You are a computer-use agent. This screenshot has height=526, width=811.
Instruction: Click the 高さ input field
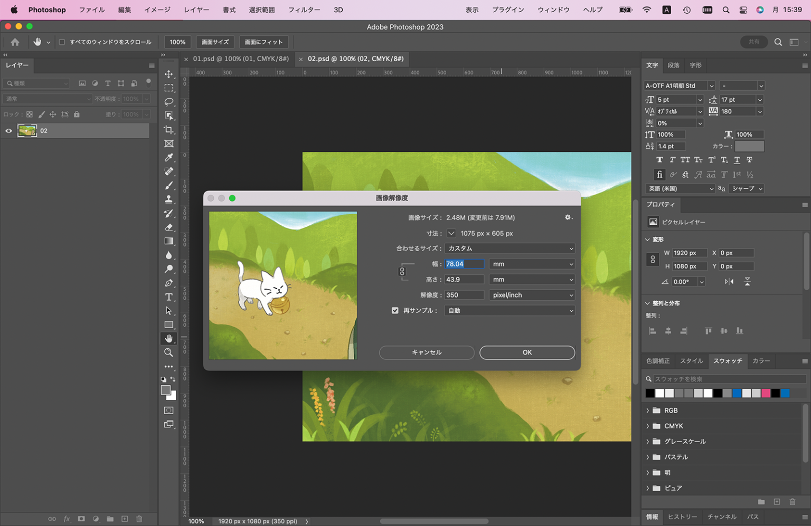464,280
